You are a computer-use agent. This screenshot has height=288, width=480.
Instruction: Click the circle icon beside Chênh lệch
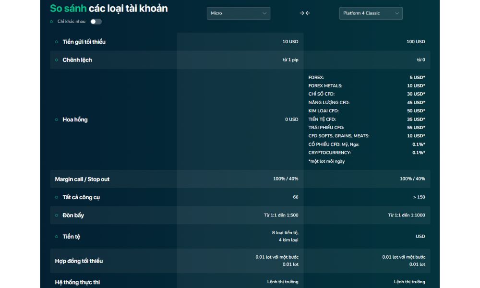(56, 60)
